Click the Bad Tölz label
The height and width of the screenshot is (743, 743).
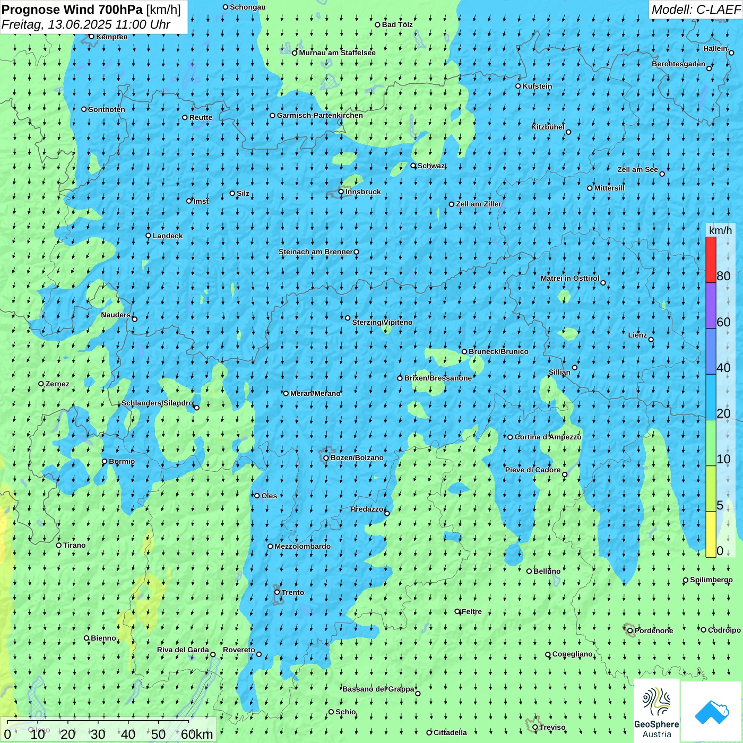397,24
